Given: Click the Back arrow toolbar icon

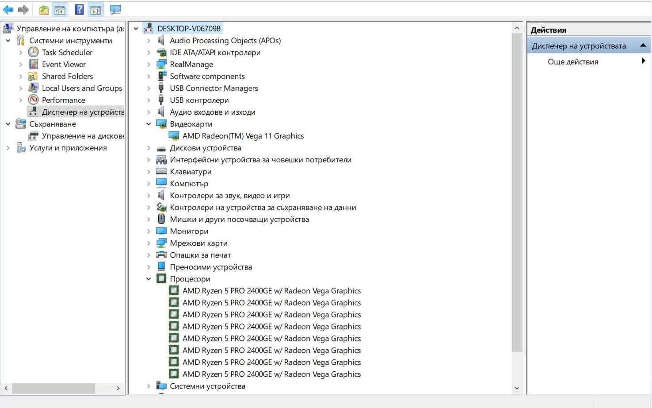Looking at the screenshot, I should click(8, 9).
